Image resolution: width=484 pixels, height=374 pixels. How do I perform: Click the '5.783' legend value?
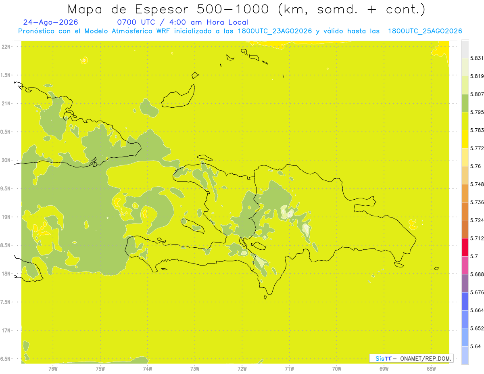477,130
